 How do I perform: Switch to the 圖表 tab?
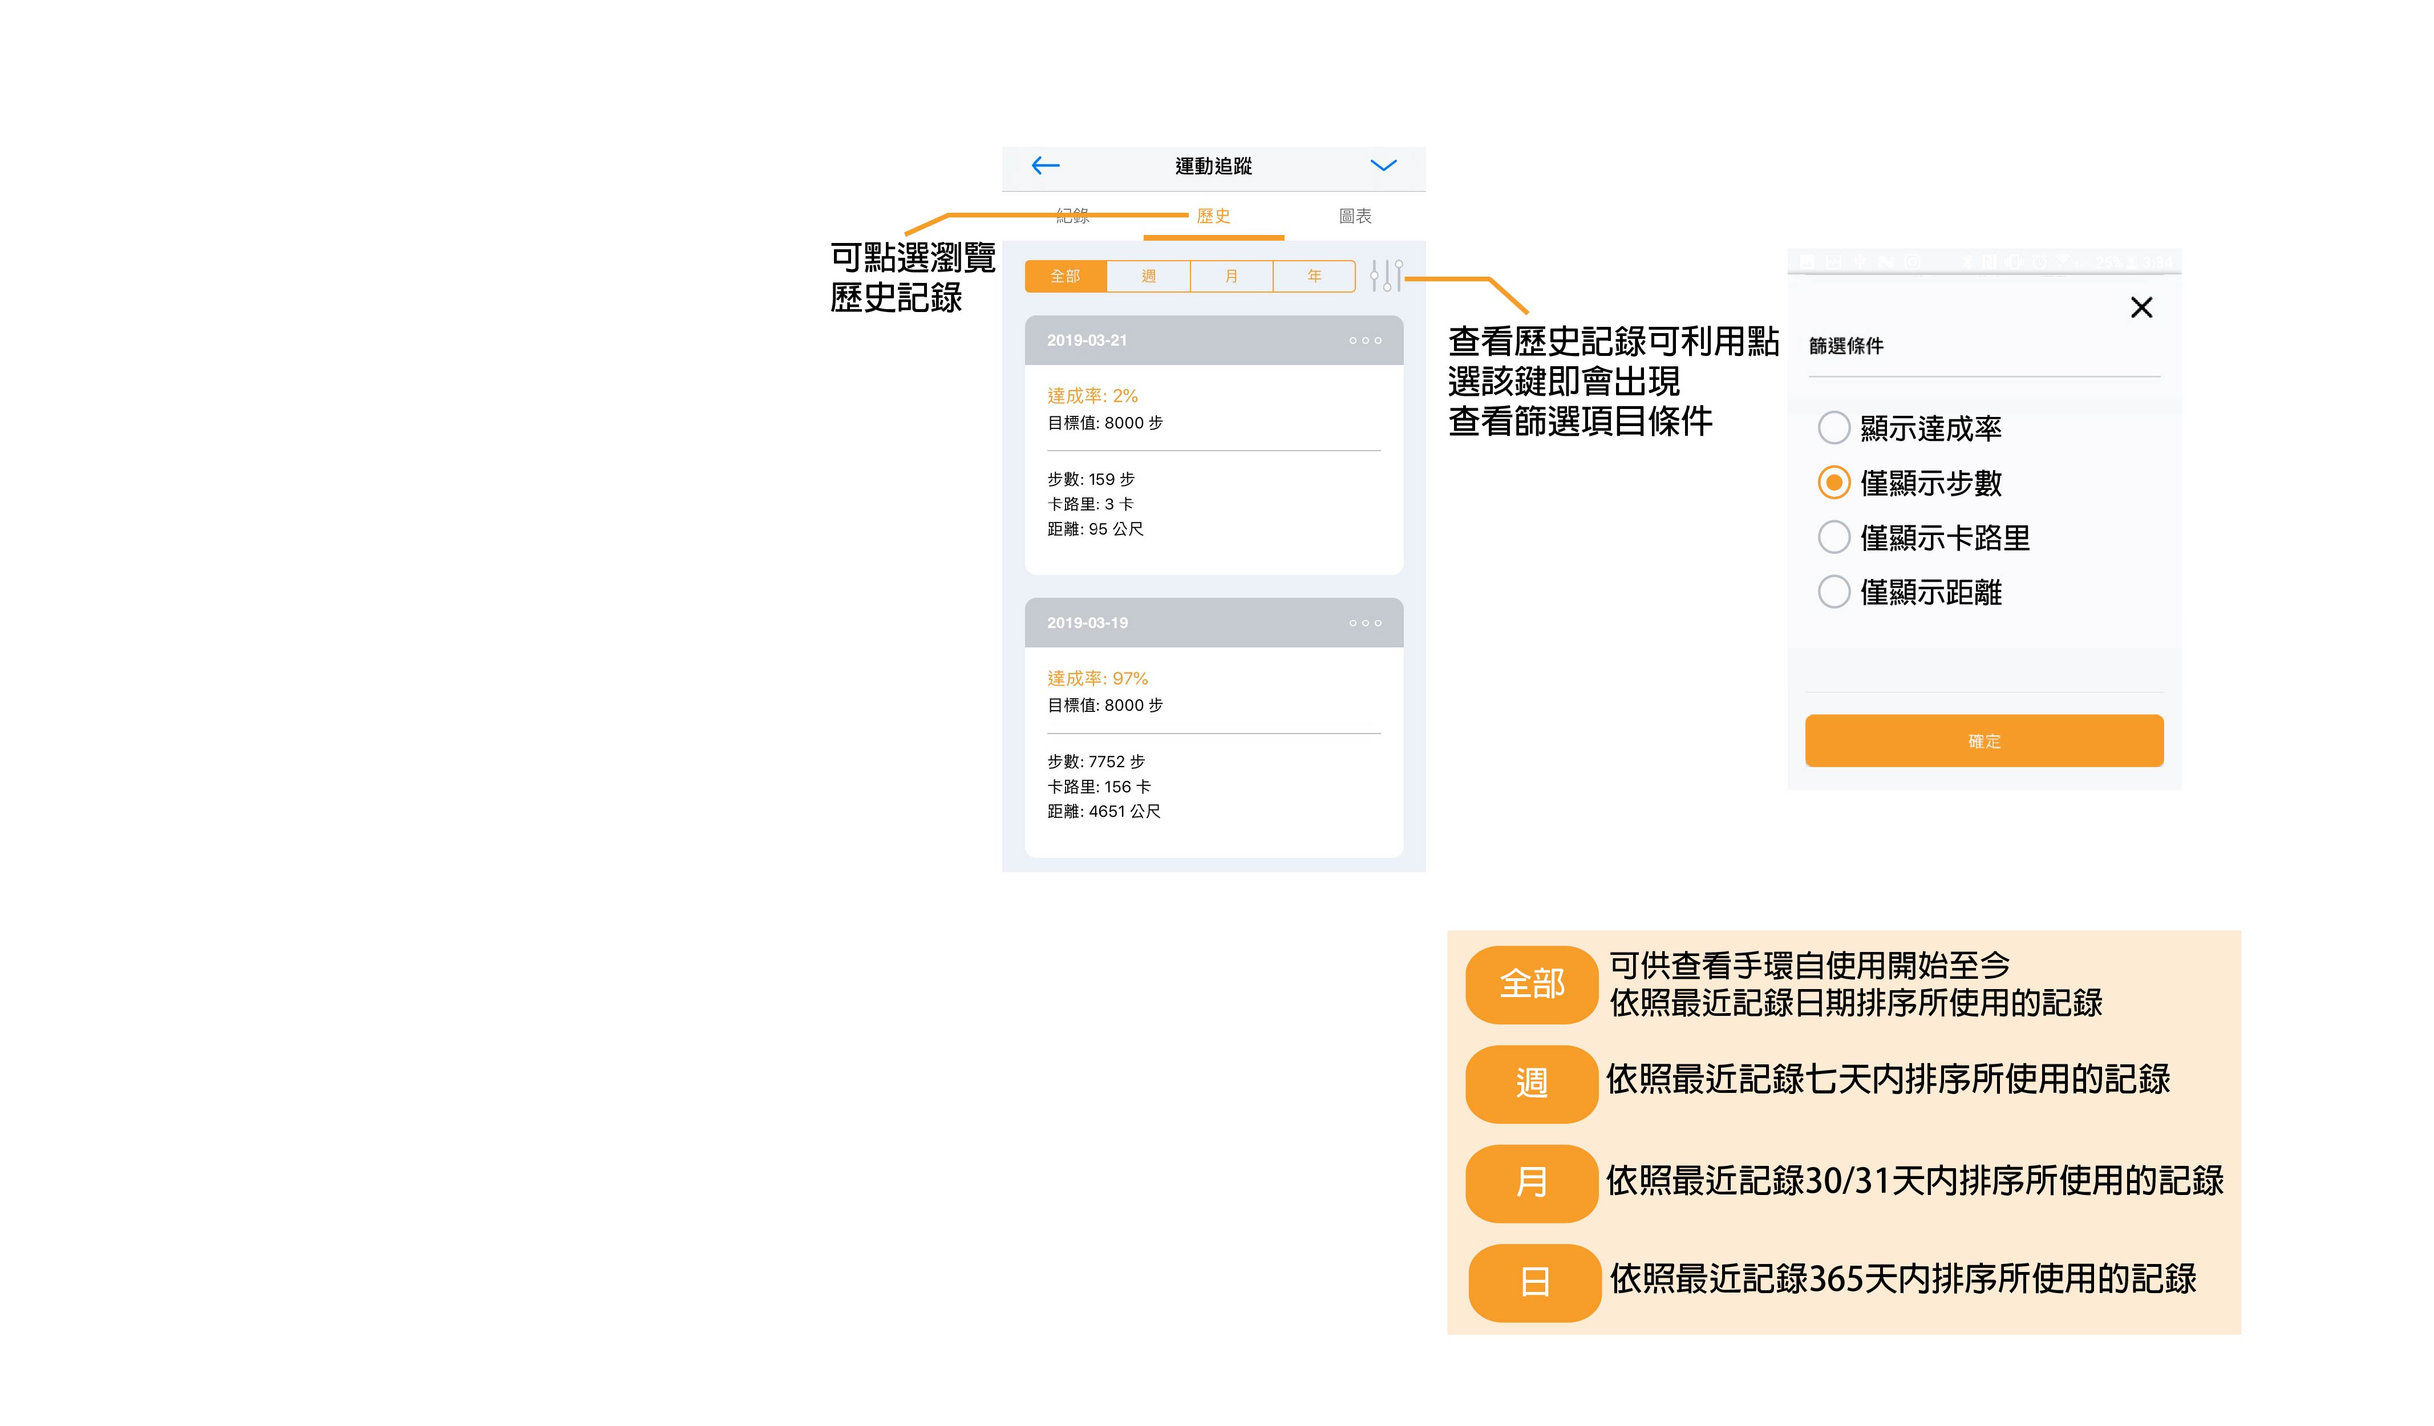pyautogui.click(x=1355, y=216)
